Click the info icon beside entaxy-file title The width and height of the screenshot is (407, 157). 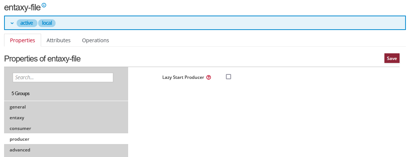pyautogui.click(x=44, y=5)
